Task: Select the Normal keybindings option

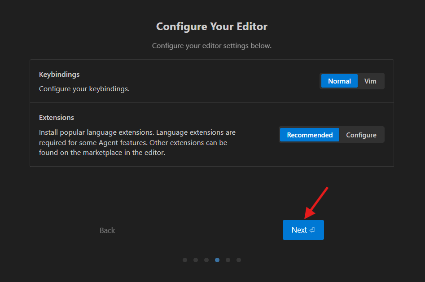Action: pos(339,81)
